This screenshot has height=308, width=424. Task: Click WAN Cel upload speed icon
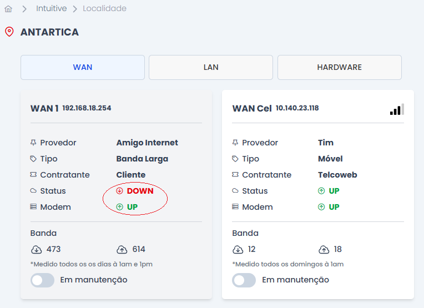[324, 249]
